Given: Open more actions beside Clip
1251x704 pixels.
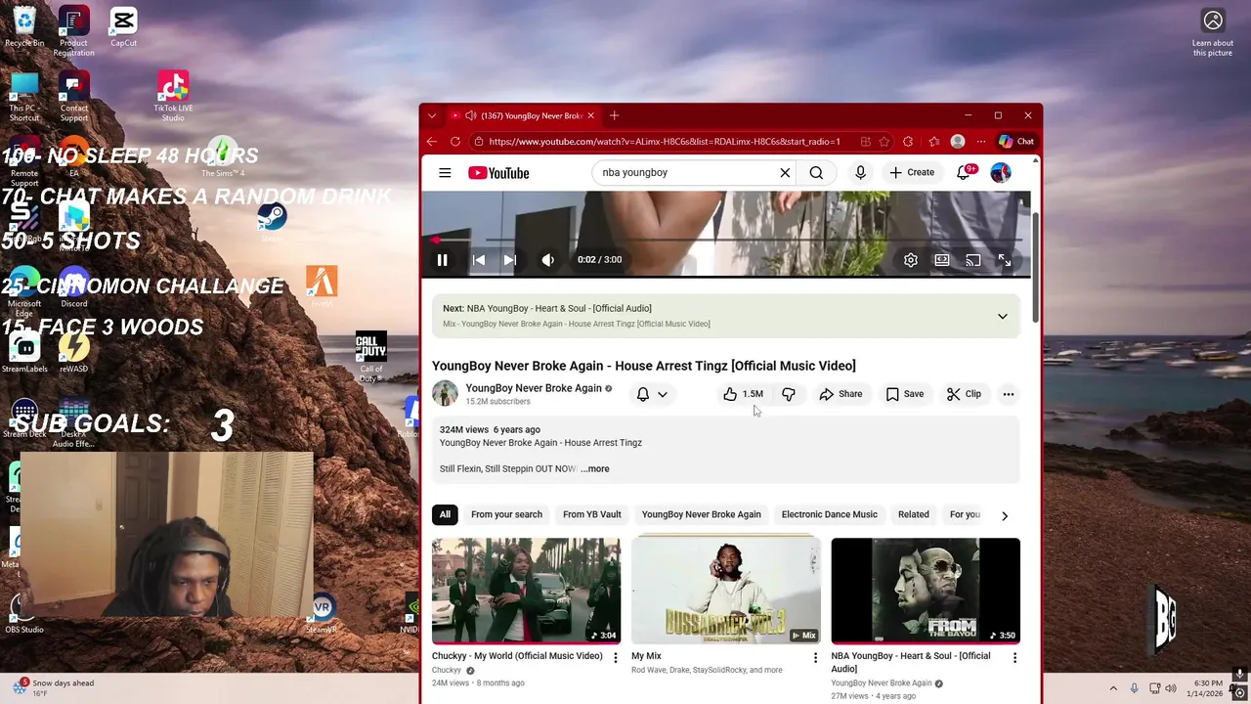Looking at the screenshot, I should (x=1008, y=394).
